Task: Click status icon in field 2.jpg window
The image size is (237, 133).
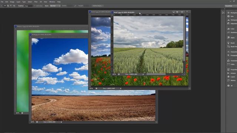Action: tap(96, 88)
